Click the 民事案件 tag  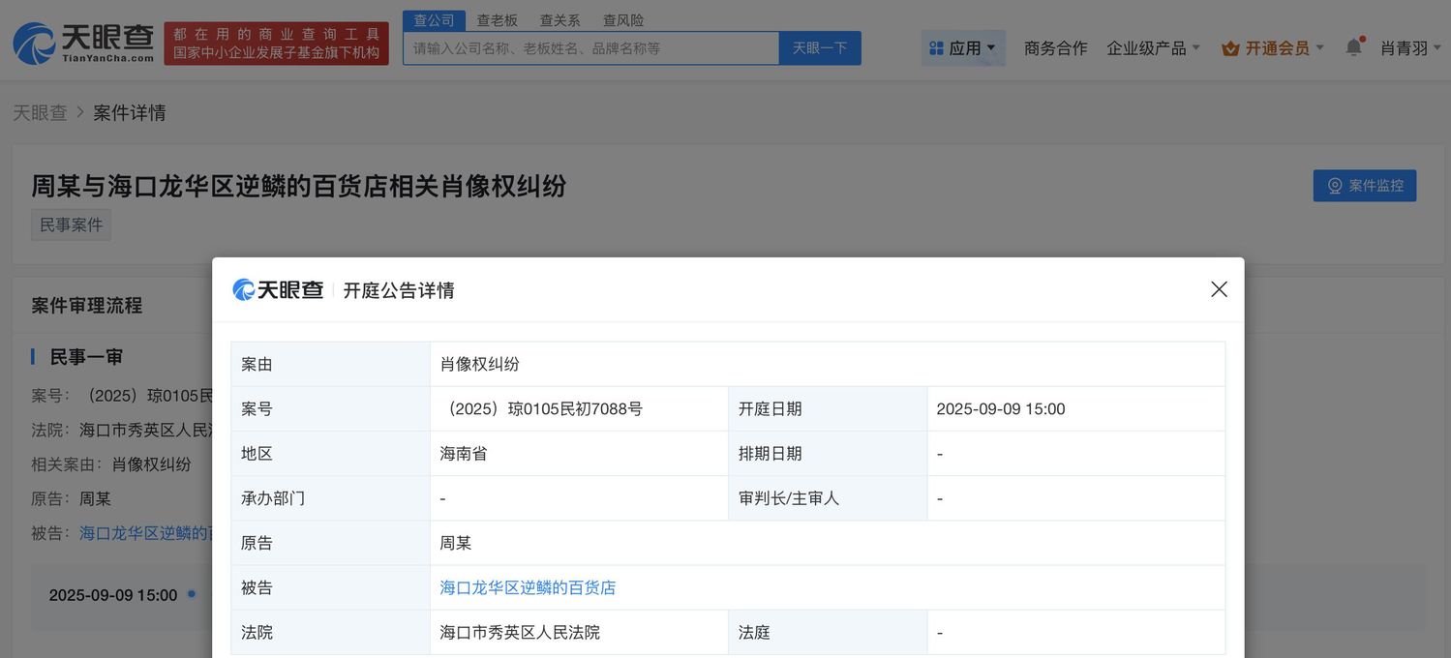(71, 224)
